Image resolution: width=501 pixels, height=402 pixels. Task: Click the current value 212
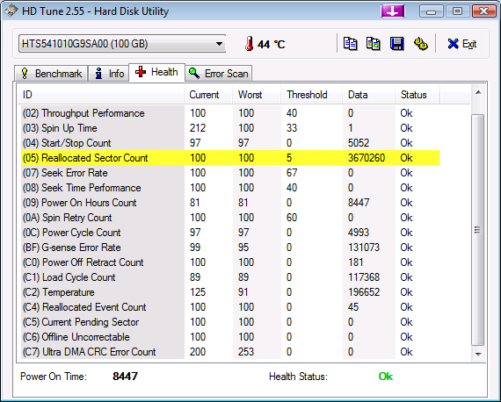(x=198, y=128)
